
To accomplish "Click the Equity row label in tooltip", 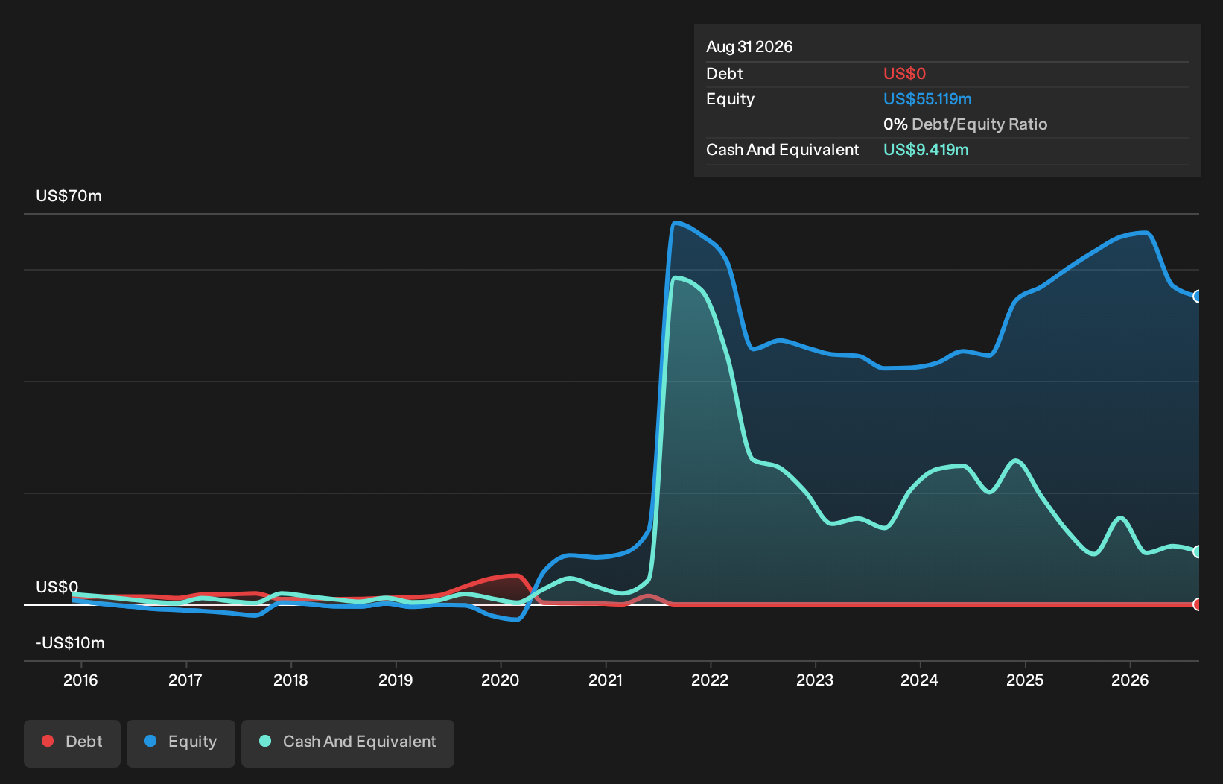I will click(730, 99).
